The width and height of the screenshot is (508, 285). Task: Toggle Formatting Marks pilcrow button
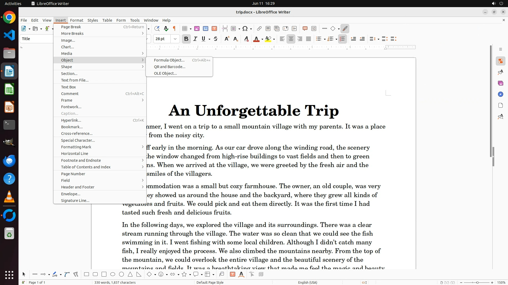pos(174,28)
